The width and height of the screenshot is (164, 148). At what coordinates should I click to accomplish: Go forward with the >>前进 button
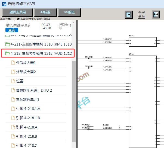tap(69, 12)
